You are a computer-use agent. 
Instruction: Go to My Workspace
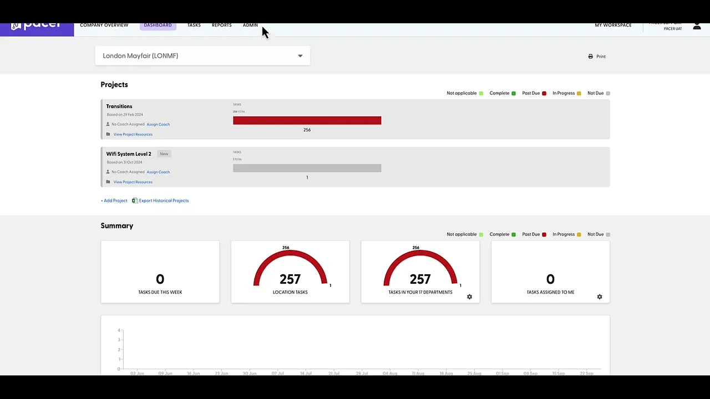613,25
